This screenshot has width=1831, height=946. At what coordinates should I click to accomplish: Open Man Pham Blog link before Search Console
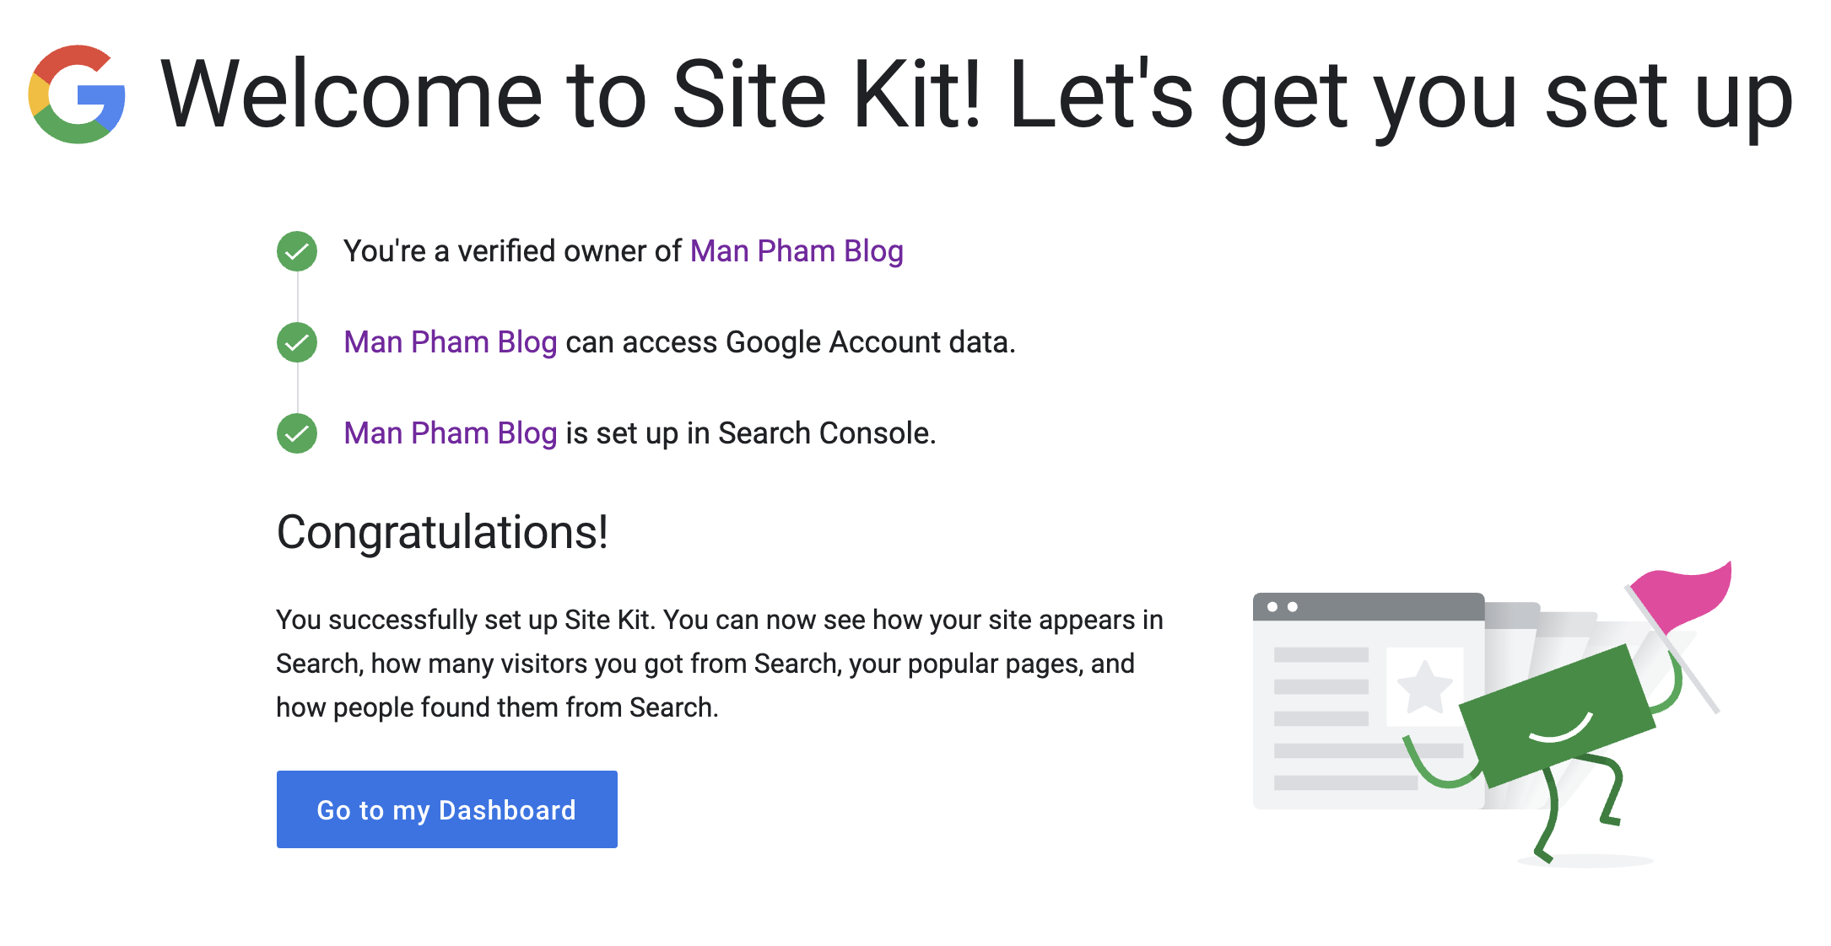point(451,433)
